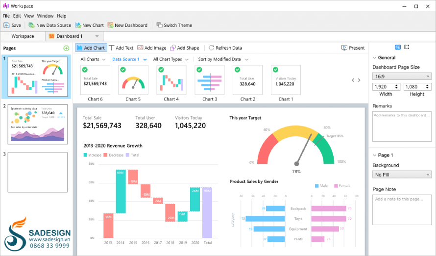Click 'Product Sales by Gender' chart title
Screen dimensions: 436x256
click(x=254, y=181)
